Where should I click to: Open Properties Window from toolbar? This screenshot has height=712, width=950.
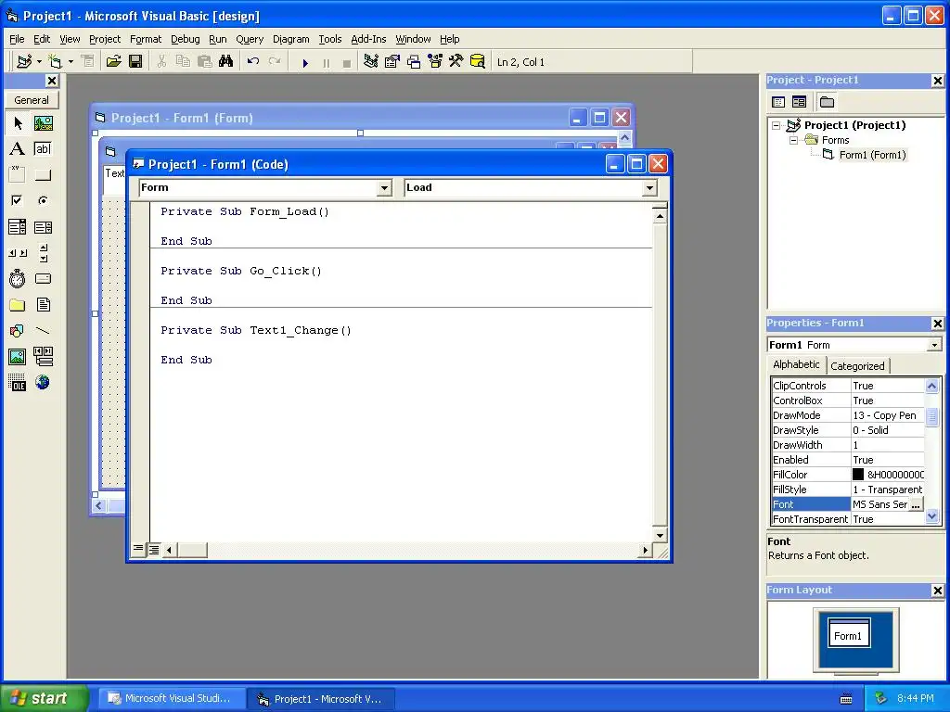coord(392,62)
